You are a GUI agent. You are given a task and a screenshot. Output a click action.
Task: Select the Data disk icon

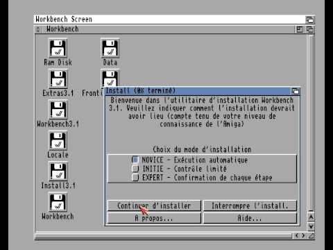(110, 48)
